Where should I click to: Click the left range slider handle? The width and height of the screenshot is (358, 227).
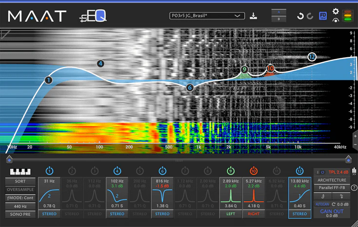[9, 159]
